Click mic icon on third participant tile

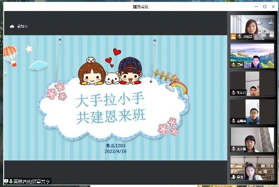coord(233,93)
